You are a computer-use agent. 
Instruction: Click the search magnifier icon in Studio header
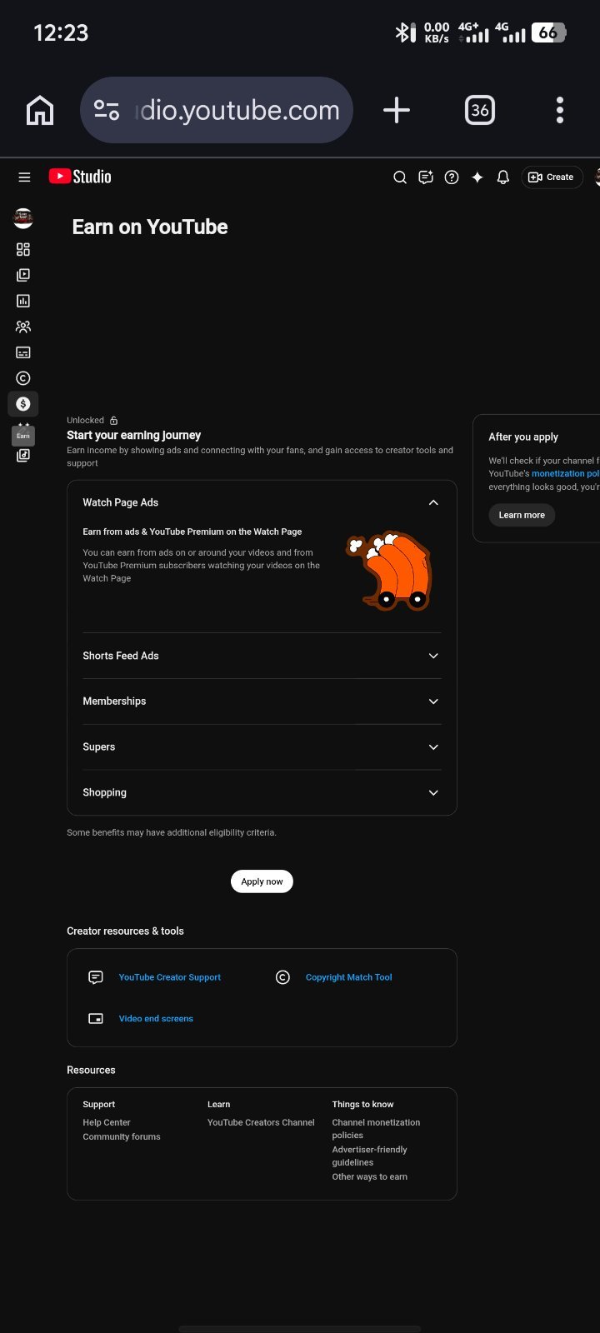[x=400, y=177]
